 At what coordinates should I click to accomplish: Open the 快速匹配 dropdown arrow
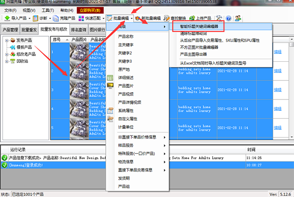tap(103, 18)
